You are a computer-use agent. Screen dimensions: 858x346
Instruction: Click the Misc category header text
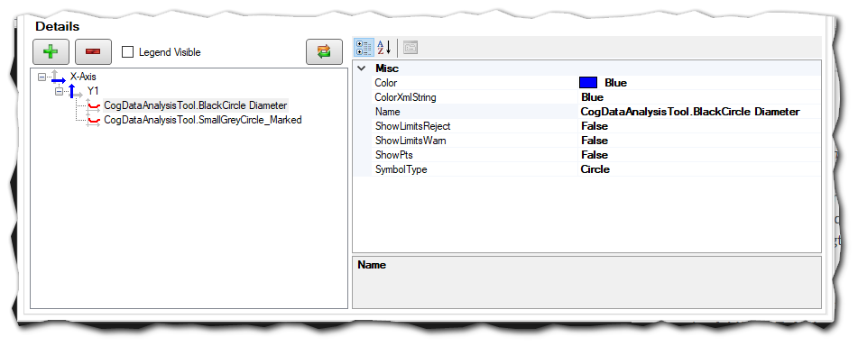point(387,68)
